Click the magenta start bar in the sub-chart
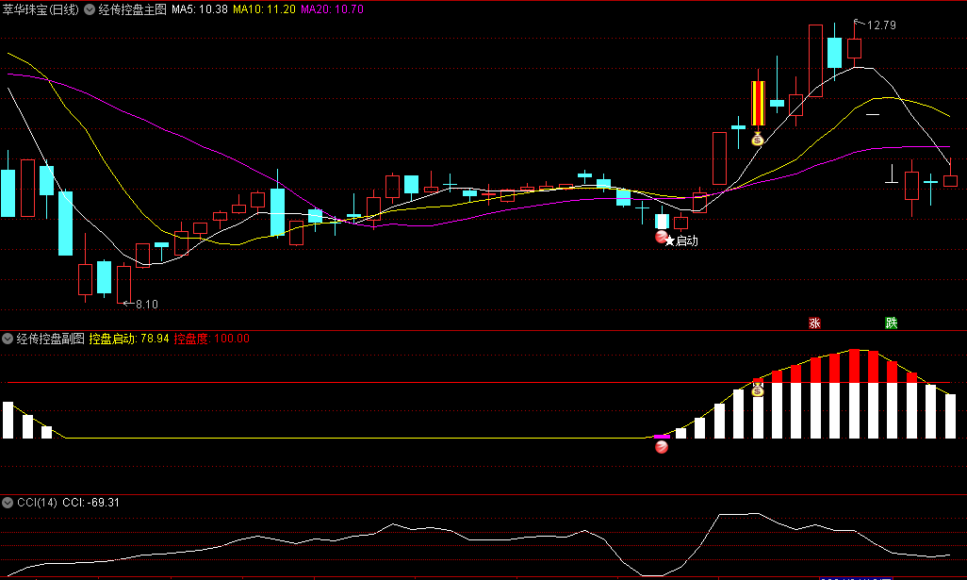The image size is (967, 580). coord(662,437)
